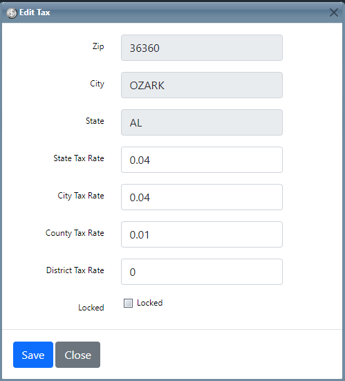Click the dollar coin icon in title bar
The height and width of the screenshot is (381, 345).
click(x=12, y=13)
